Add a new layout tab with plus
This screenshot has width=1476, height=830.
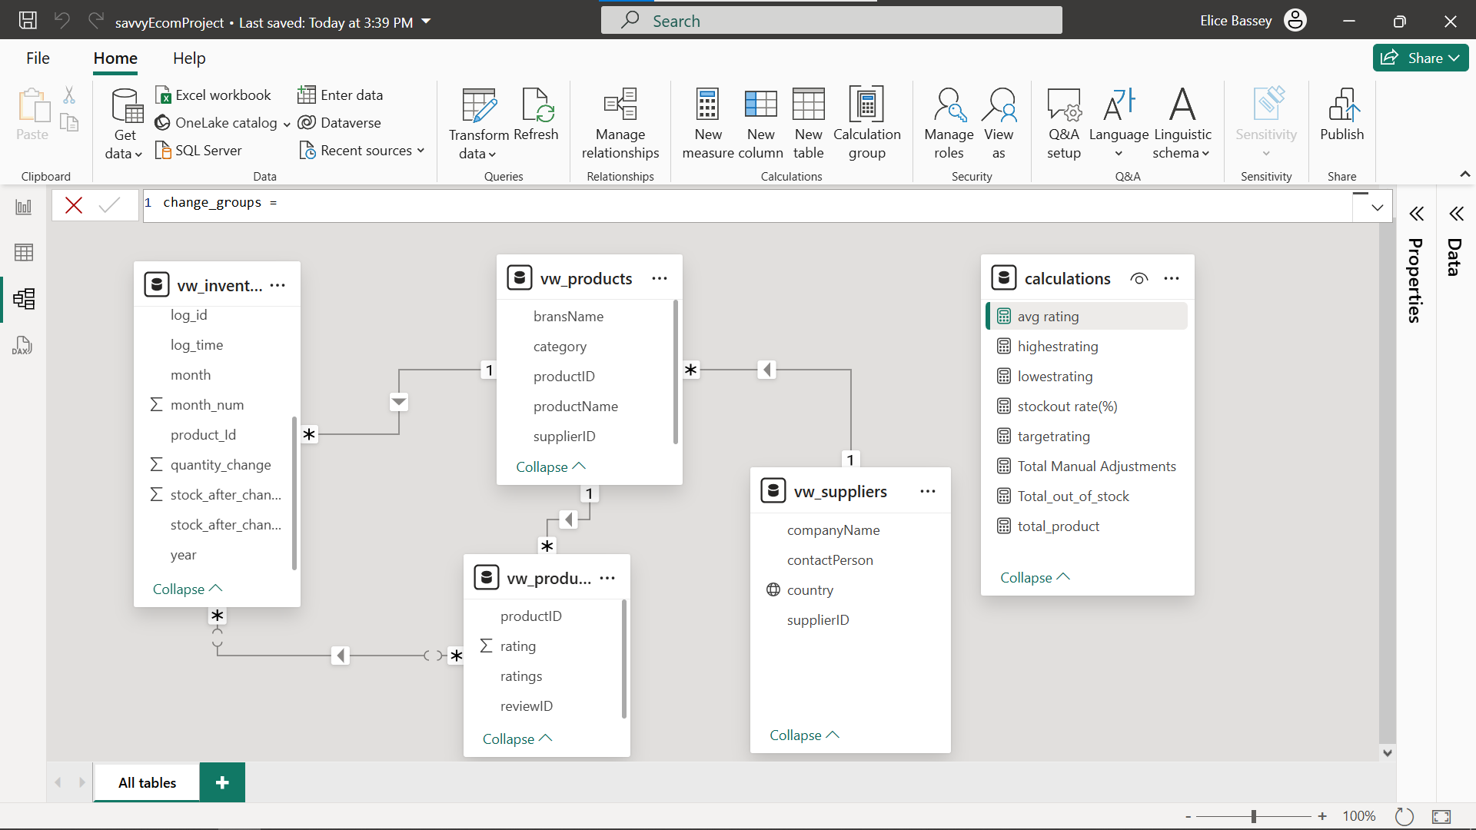coord(222,782)
